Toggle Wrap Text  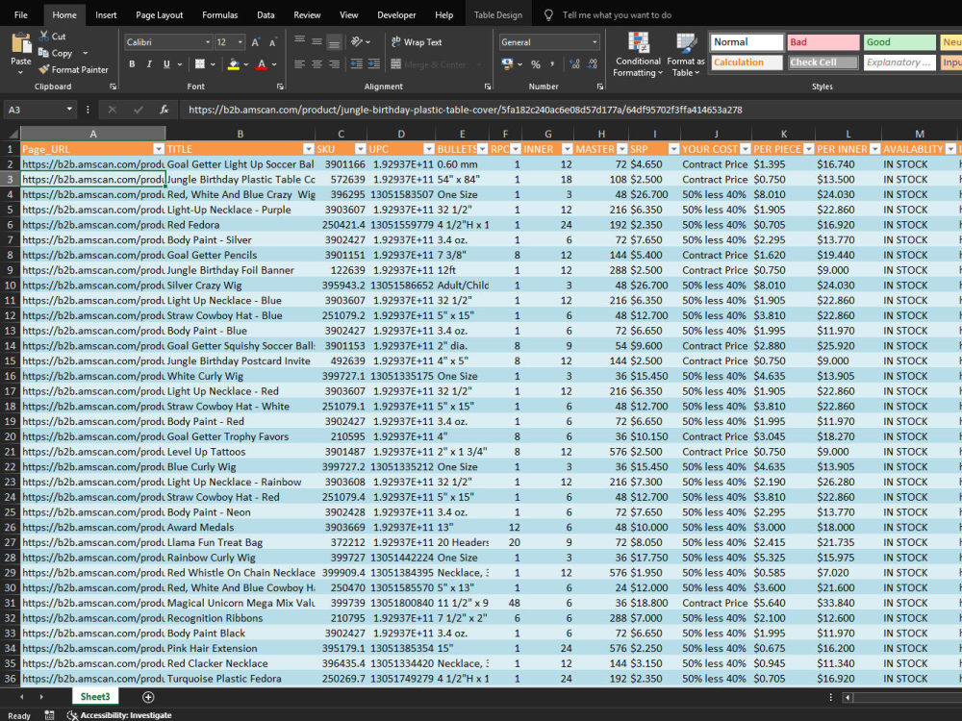[417, 41]
